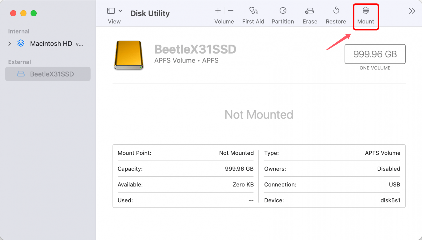Click the Mount Point value in details
Image resolution: width=422 pixels, height=240 pixels.
236,153
